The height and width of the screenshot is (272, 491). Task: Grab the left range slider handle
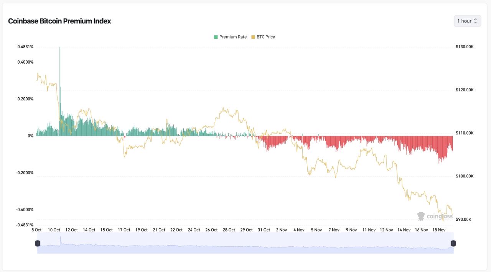[x=38, y=243]
